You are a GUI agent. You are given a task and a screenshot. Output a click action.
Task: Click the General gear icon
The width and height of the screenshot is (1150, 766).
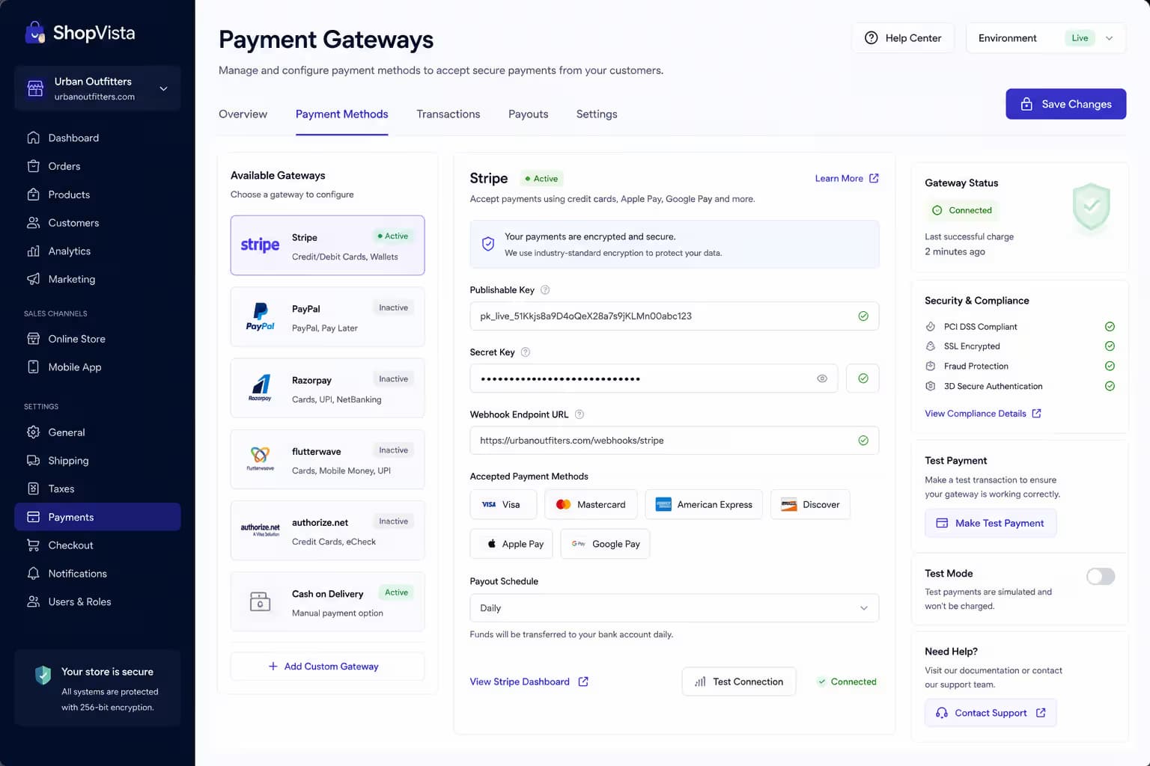(x=33, y=432)
